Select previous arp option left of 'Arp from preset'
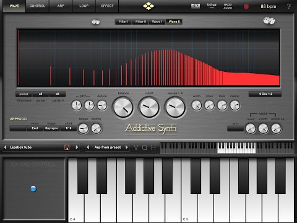The image size is (297, 223). click(x=88, y=147)
